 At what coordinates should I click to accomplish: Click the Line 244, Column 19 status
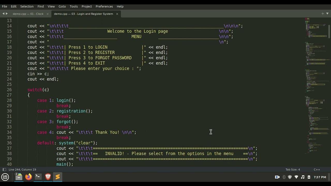(x=22, y=169)
